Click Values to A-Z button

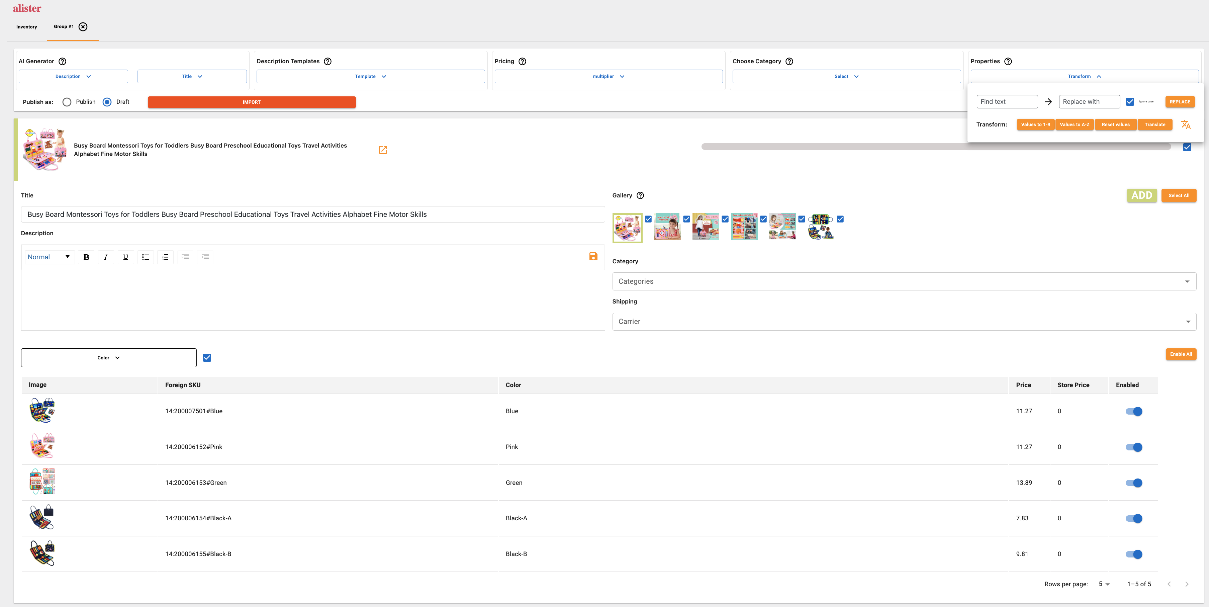tap(1074, 125)
